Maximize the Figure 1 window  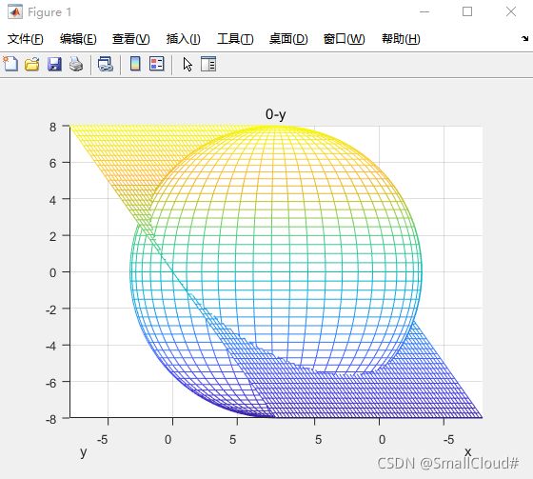click(x=467, y=12)
